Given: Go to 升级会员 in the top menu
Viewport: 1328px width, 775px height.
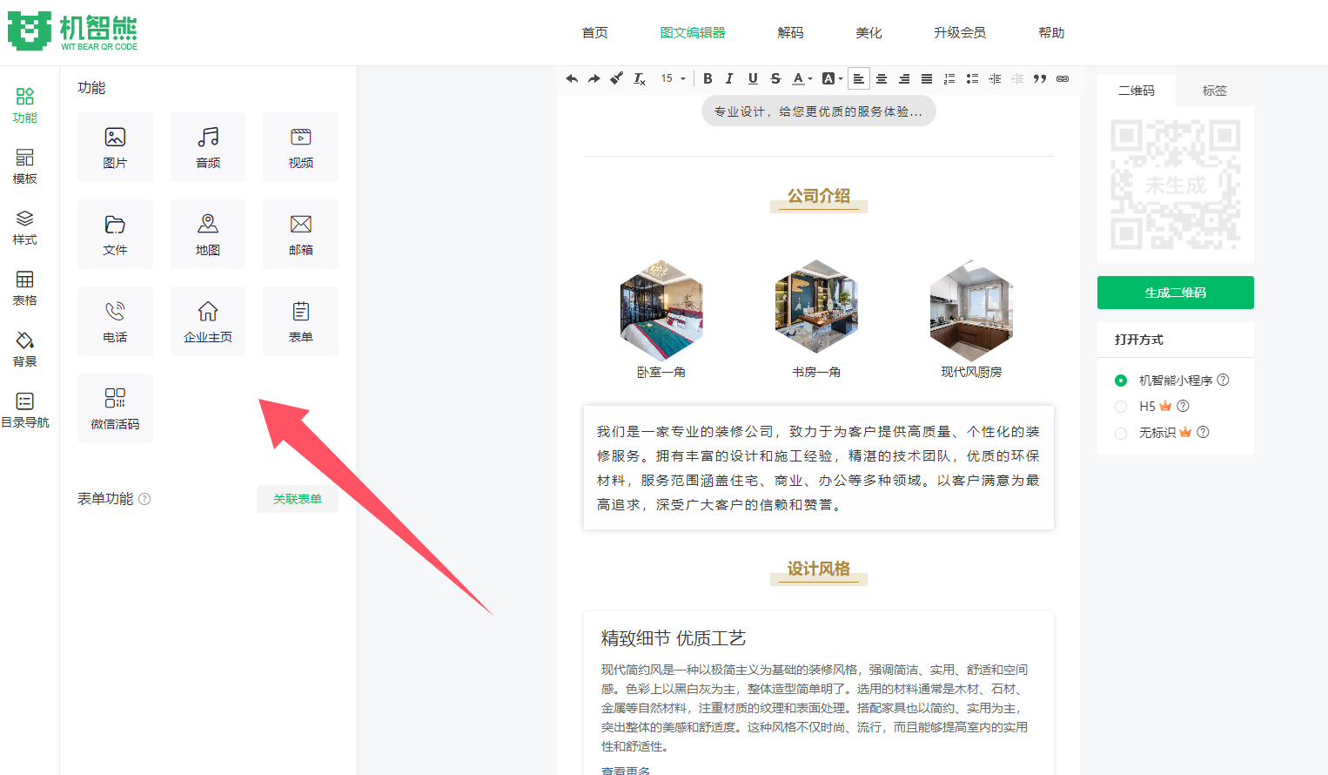Looking at the screenshot, I should (960, 33).
